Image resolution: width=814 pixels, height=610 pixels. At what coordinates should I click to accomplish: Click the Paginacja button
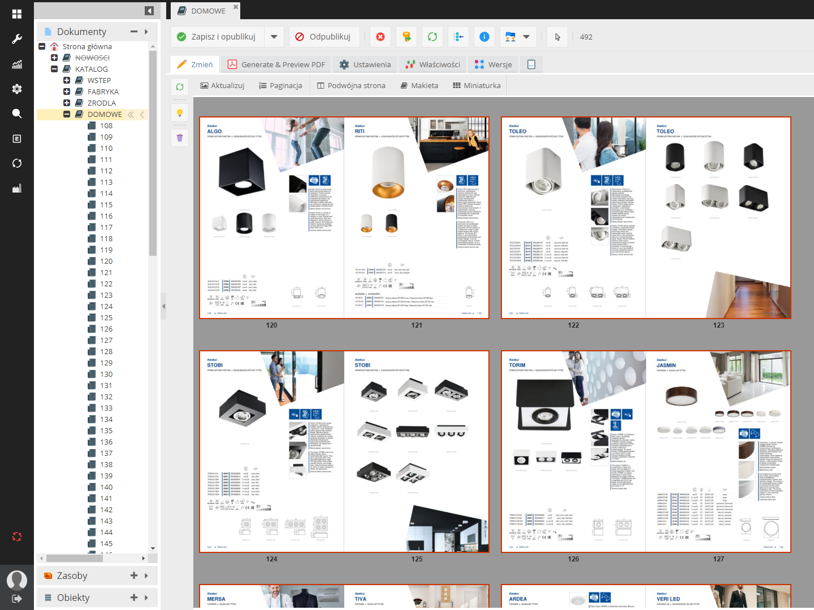pyautogui.click(x=280, y=85)
